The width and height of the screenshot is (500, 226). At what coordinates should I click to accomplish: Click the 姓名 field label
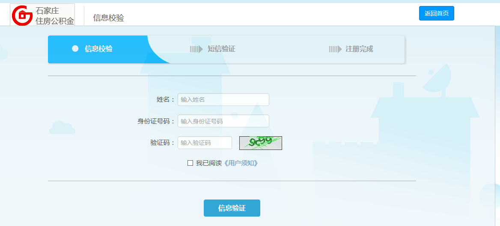[x=165, y=100]
